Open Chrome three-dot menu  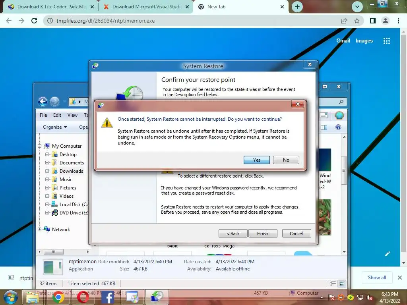tap(398, 21)
